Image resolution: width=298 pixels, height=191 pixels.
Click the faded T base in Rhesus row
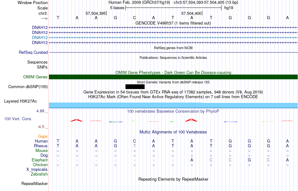(x=134, y=146)
